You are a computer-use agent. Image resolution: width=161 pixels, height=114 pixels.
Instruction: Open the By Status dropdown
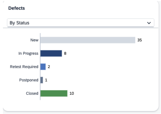coord(80,23)
